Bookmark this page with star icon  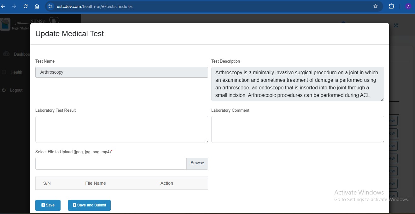coord(375,6)
